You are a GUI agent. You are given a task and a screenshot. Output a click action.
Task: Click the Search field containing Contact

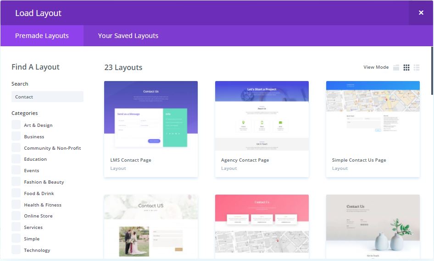[x=47, y=97]
